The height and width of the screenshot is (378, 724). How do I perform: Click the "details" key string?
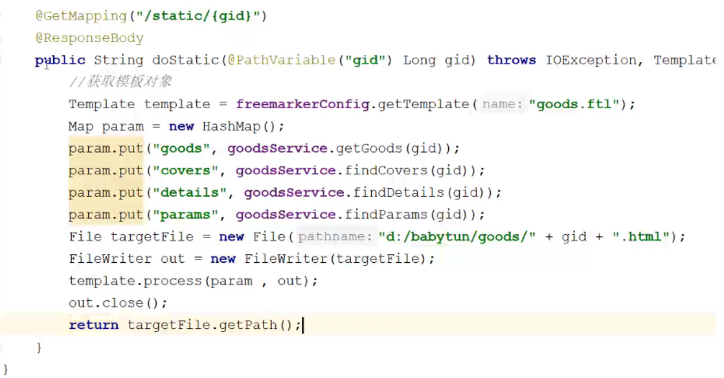(189, 192)
